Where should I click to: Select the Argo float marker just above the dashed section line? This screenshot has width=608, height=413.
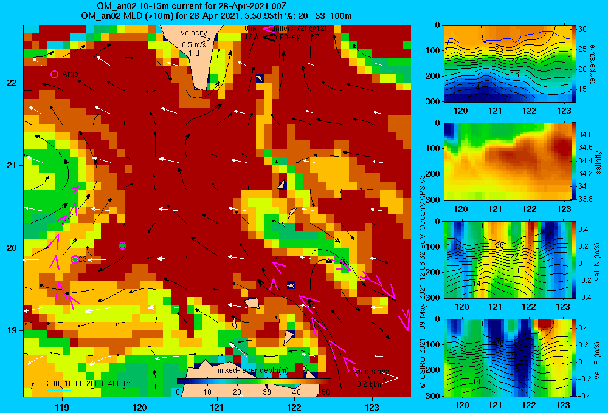pos(123,245)
